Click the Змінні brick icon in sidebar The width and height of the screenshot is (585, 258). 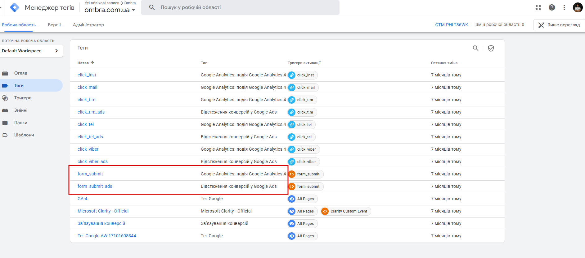tap(5, 110)
